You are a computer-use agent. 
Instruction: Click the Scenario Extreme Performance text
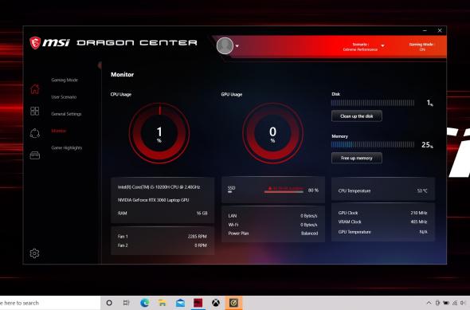click(x=360, y=47)
